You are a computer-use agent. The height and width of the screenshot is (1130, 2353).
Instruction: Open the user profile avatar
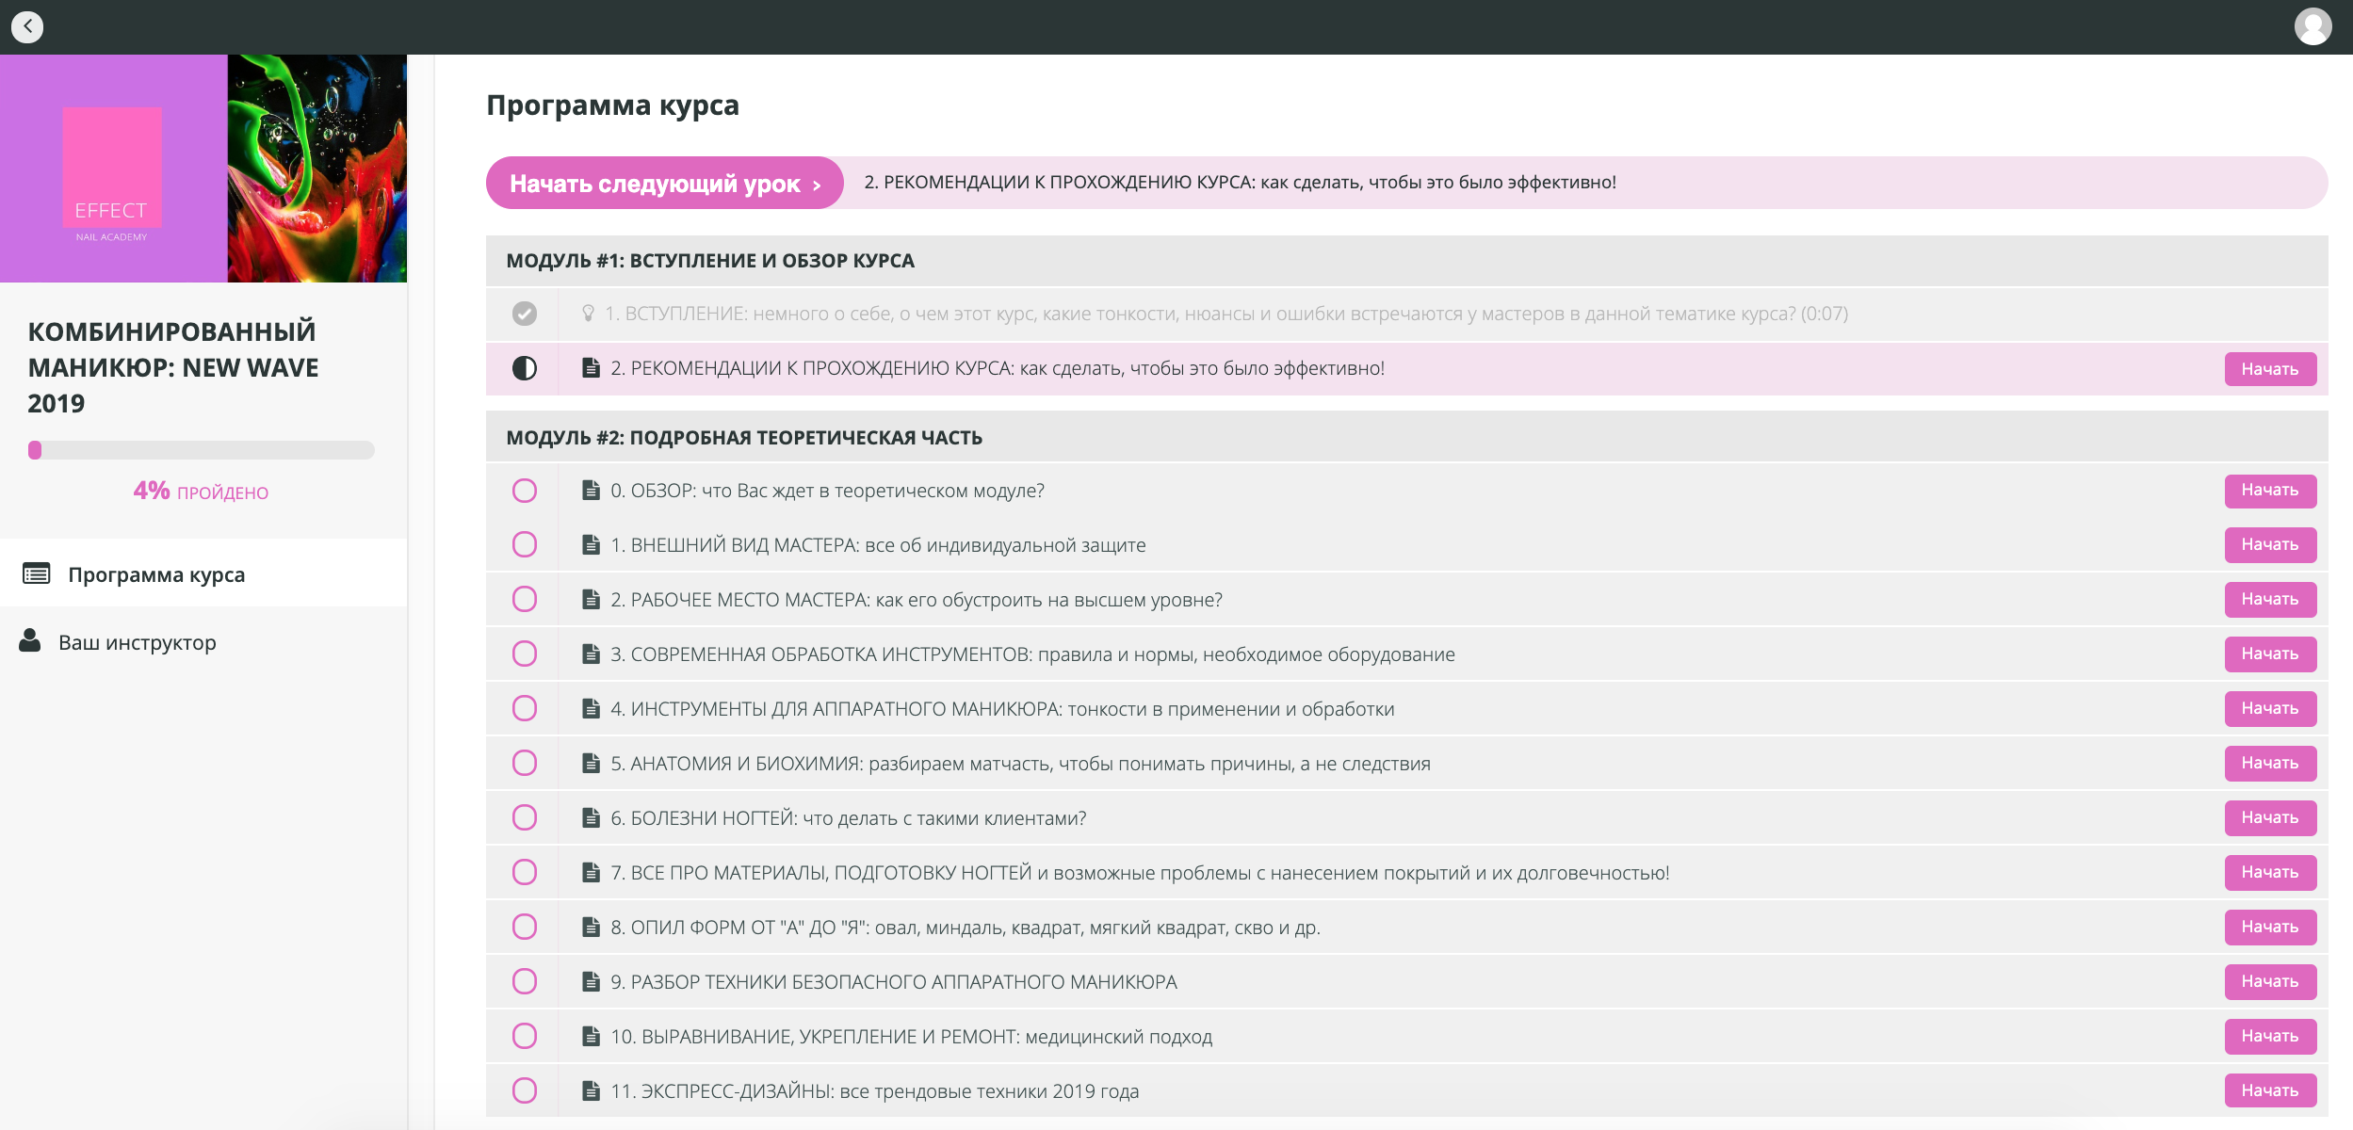2312,26
